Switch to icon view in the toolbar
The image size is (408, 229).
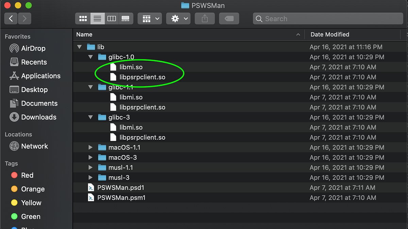click(83, 18)
